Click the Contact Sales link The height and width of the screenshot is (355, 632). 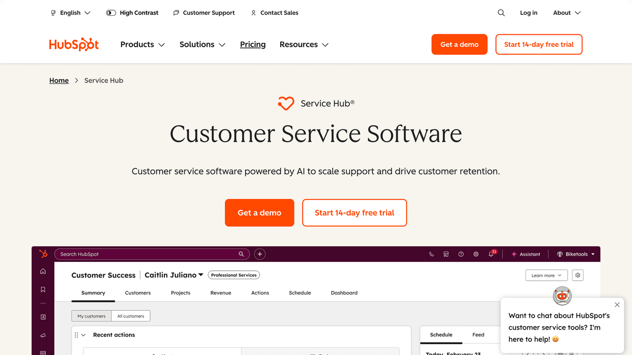click(274, 13)
